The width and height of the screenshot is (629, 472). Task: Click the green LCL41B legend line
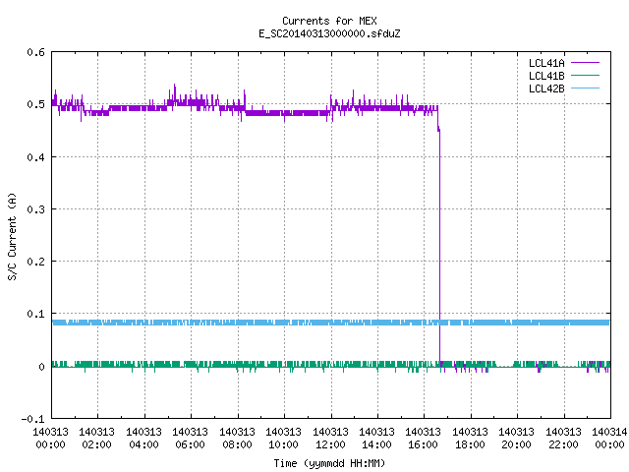pos(585,76)
